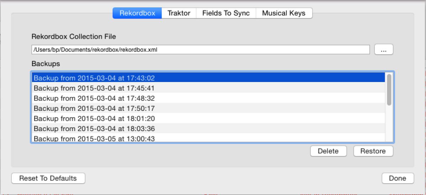Click the scrollbar track below the thumb

coord(389,124)
